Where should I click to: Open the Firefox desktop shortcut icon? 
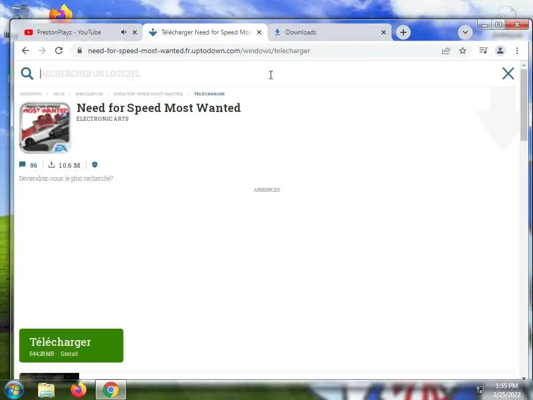coord(61,13)
